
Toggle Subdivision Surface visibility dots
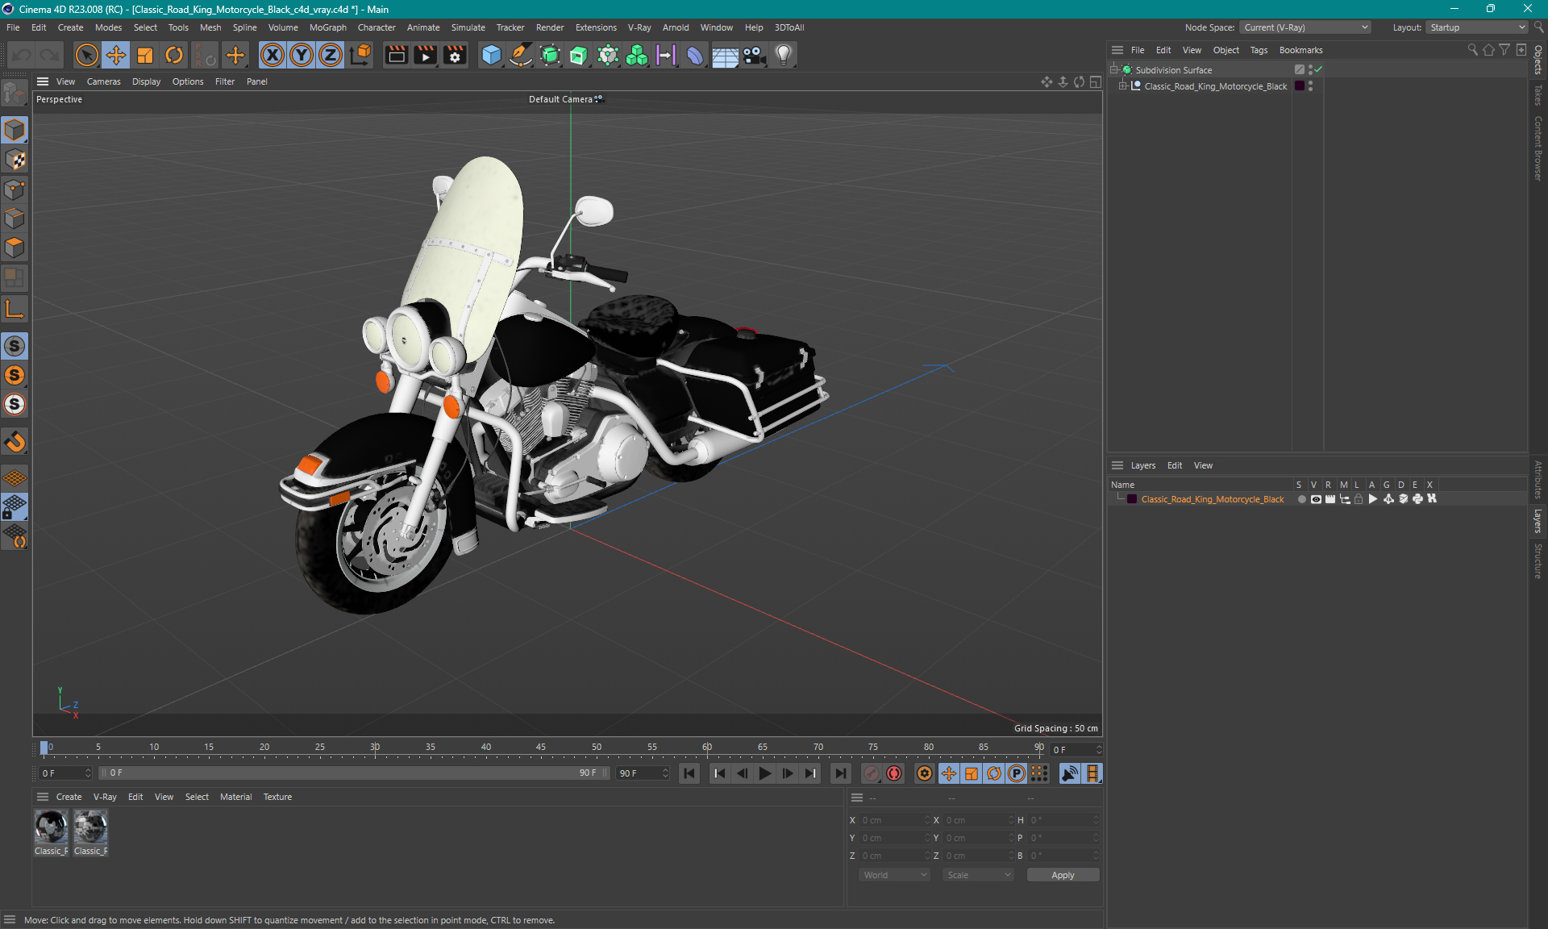[1310, 70]
